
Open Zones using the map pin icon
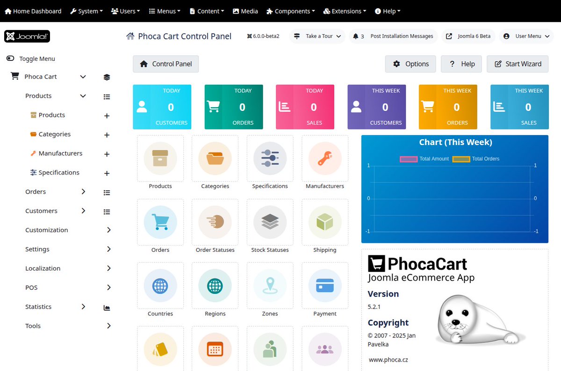[x=270, y=286]
